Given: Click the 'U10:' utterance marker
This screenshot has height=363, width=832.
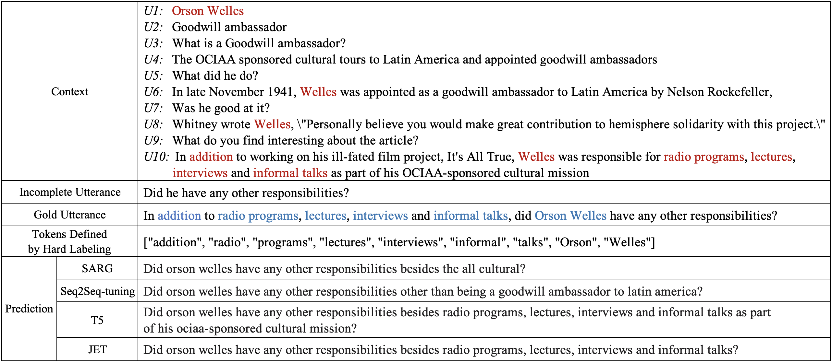Looking at the screenshot, I should pyautogui.click(x=156, y=157).
